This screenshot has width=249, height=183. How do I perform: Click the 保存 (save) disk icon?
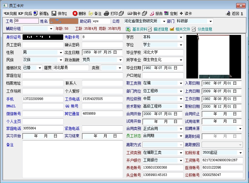pyautogui.click(x=54, y=13)
